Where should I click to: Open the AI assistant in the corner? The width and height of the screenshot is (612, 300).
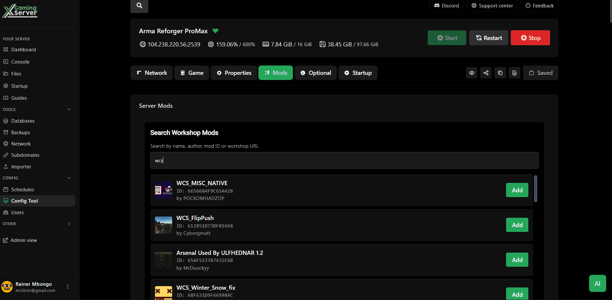597,283
